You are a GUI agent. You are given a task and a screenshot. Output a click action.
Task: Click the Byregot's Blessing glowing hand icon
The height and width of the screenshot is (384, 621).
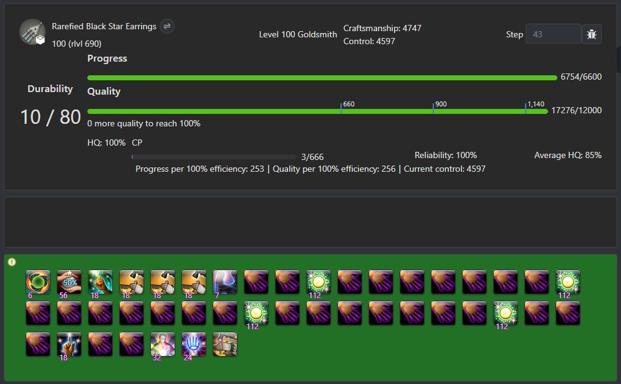(x=194, y=344)
